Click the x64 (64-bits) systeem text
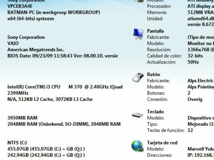Image resolution: width=214 pixels, height=160 pixels. pyautogui.click(x=30, y=19)
